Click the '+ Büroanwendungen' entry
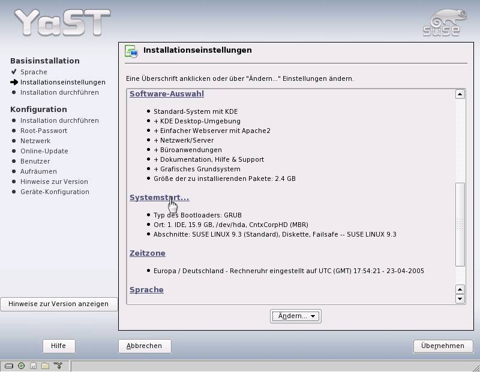 point(188,150)
